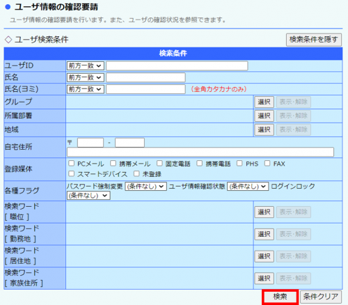Click 選択 button for 検索ワード 職位
Screen dimensions: 348x305
click(x=264, y=212)
